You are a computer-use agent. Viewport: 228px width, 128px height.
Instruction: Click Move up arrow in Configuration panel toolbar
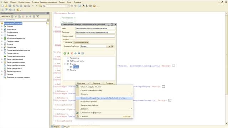(x=27, y=17)
